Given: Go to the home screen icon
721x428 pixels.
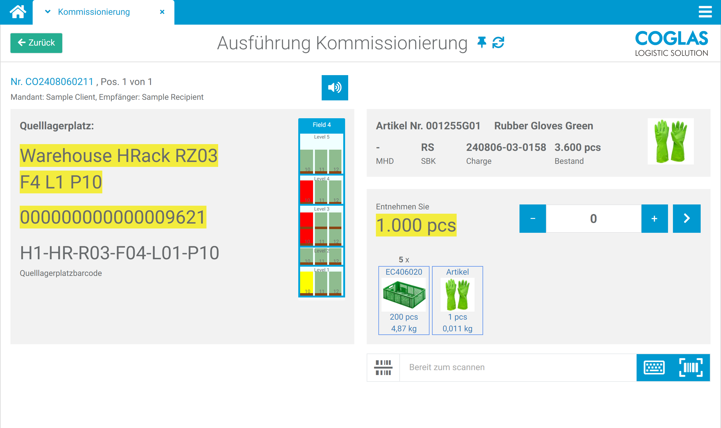Looking at the screenshot, I should (18, 11).
